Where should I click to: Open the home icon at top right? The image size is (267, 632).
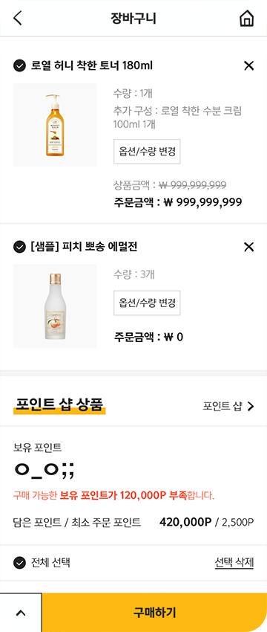pos(246,19)
